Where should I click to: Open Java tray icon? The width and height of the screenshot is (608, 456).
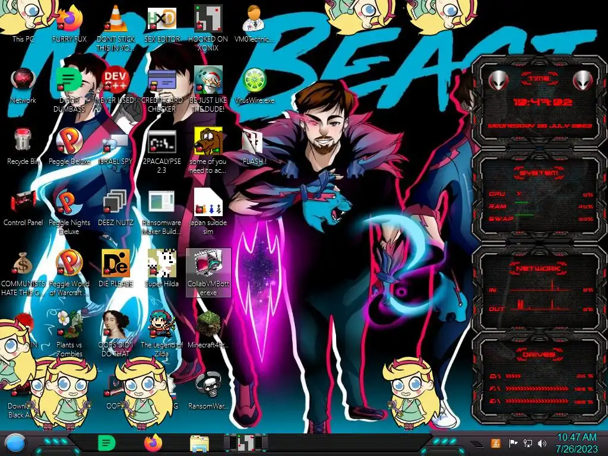coord(495,443)
